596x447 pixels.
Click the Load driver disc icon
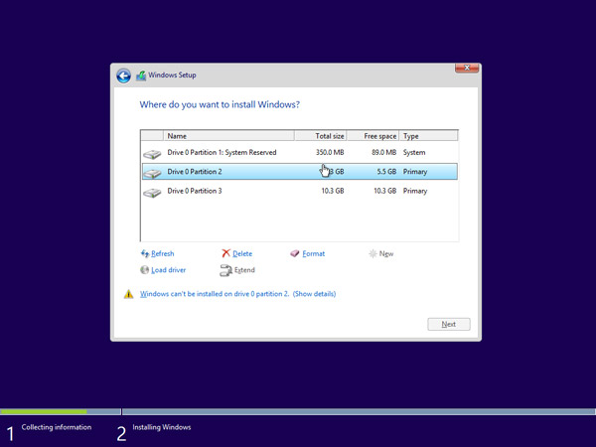[145, 270]
